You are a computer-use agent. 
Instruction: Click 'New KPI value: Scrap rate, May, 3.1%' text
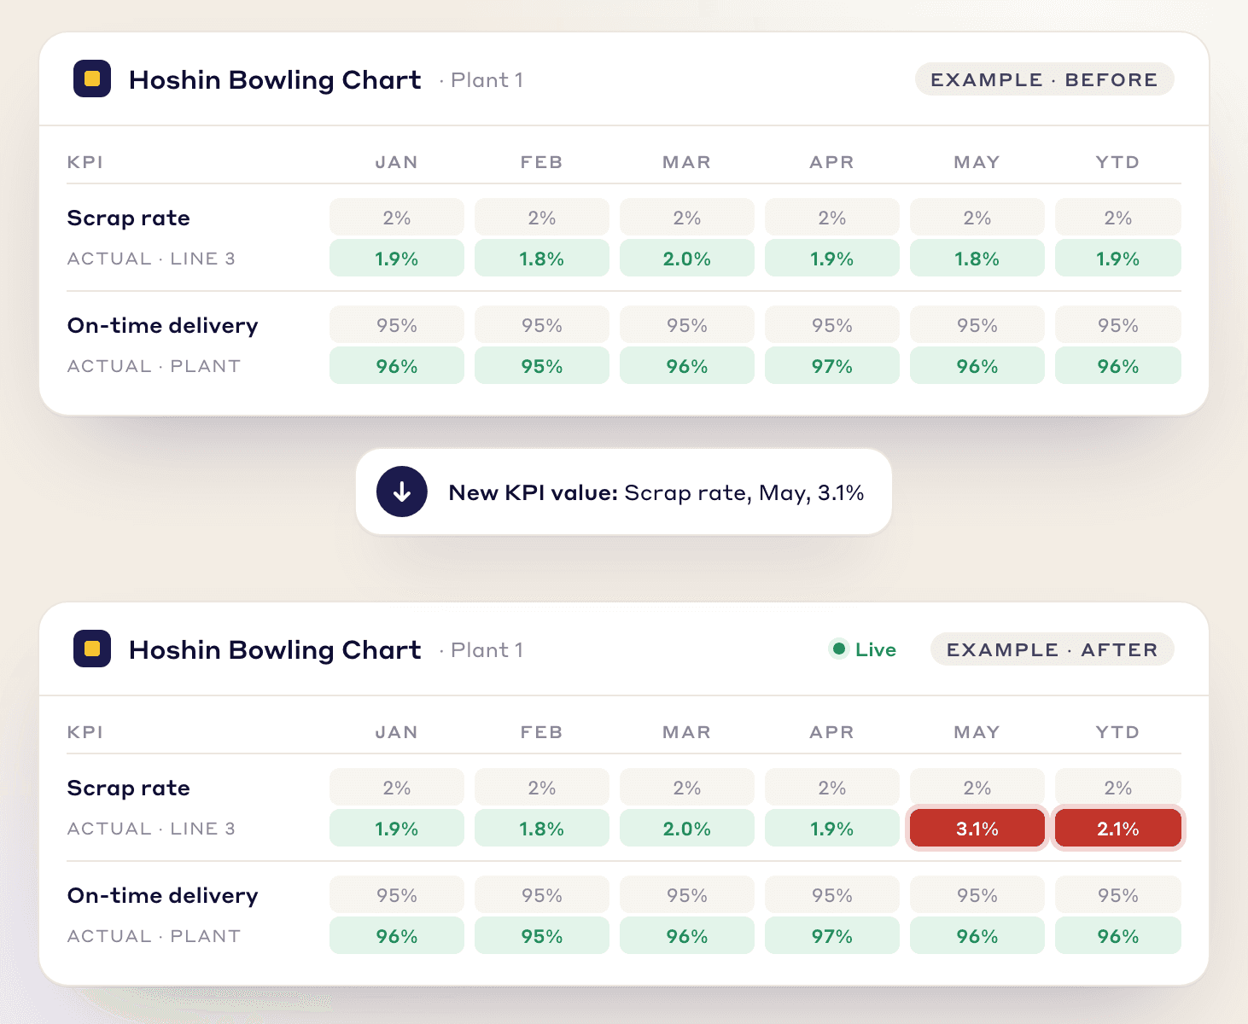tap(656, 492)
